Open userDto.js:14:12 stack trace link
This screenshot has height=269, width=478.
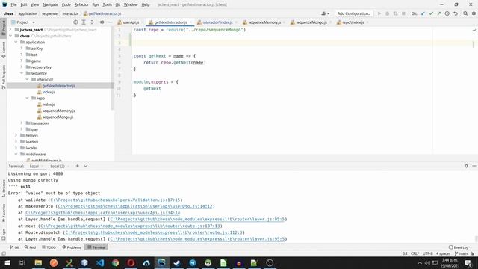134,206
